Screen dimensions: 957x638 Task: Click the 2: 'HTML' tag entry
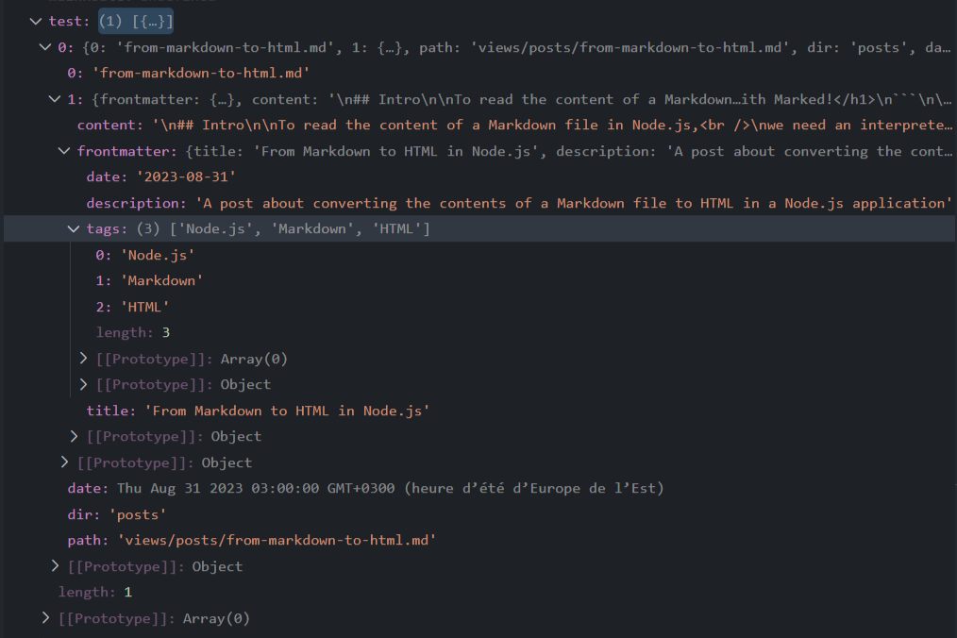pos(132,307)
